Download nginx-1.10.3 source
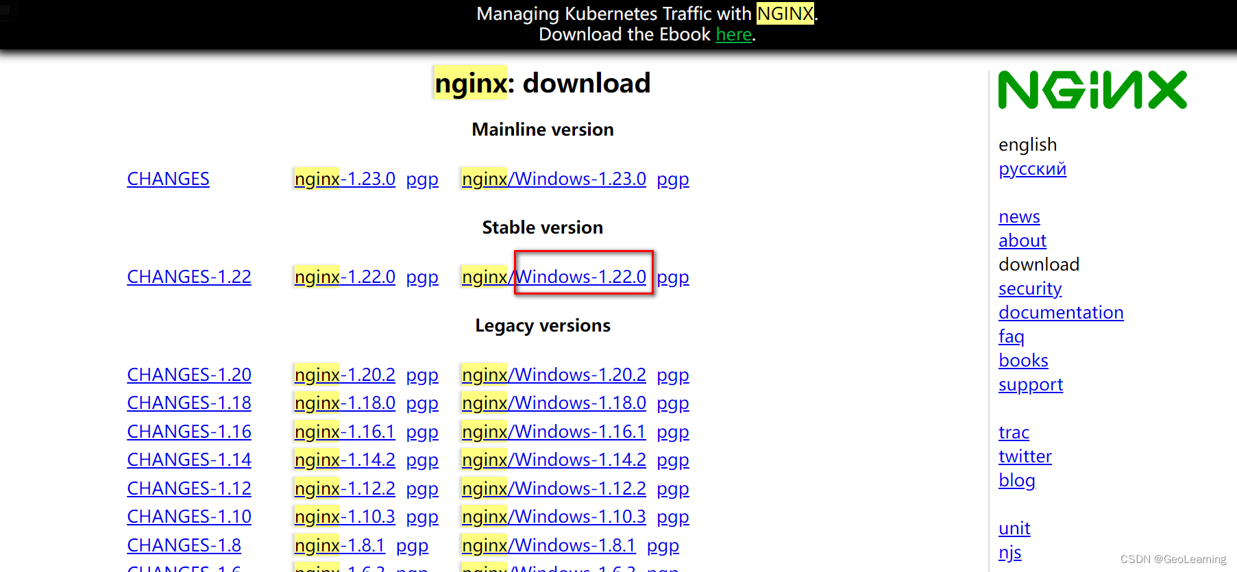The height and width of the screenshot is (572, 1237). coord(345,517)
